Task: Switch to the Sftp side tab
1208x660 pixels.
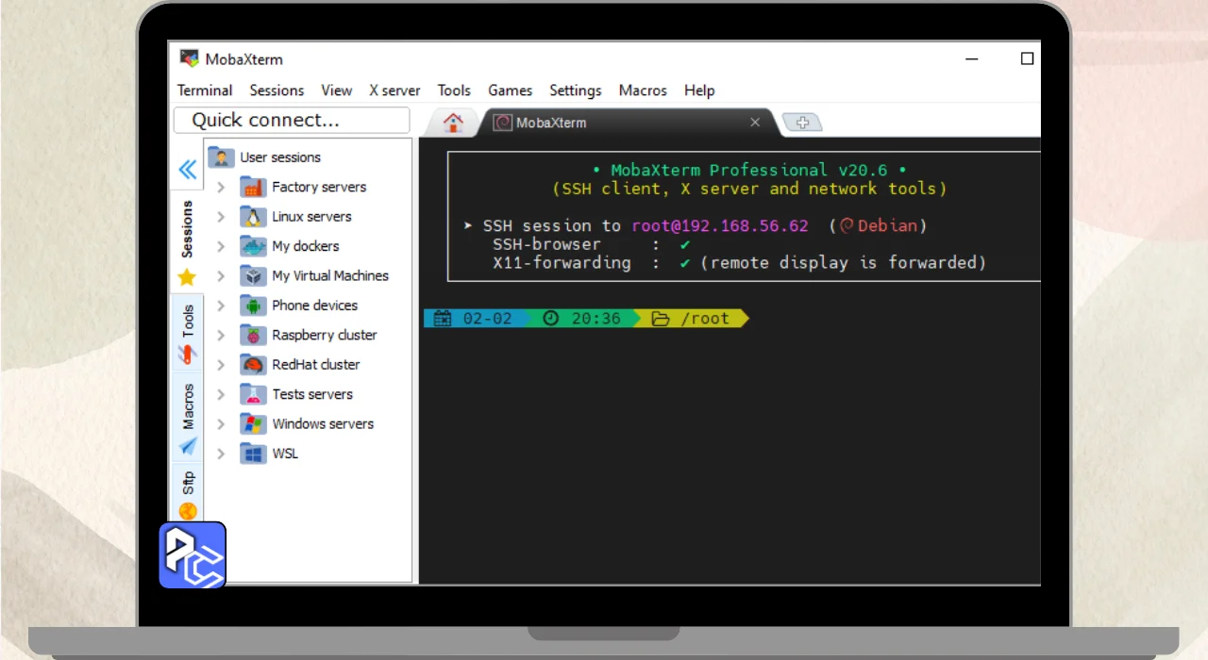Action: point(188,483)
